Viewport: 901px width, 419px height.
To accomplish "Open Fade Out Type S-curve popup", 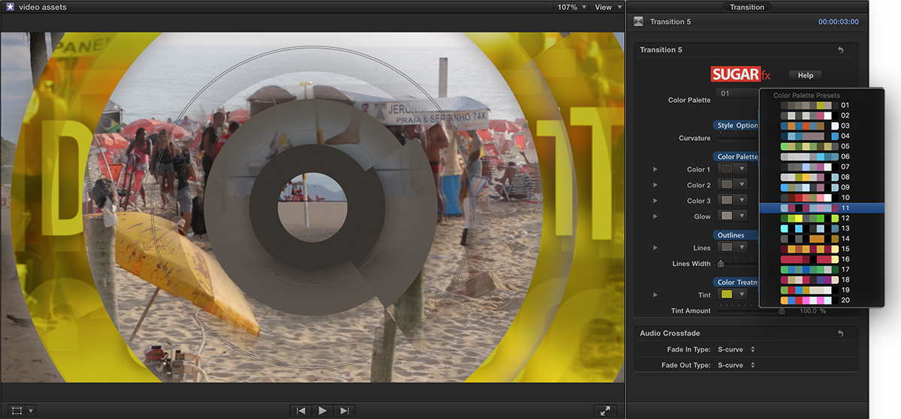I will 736,365.
